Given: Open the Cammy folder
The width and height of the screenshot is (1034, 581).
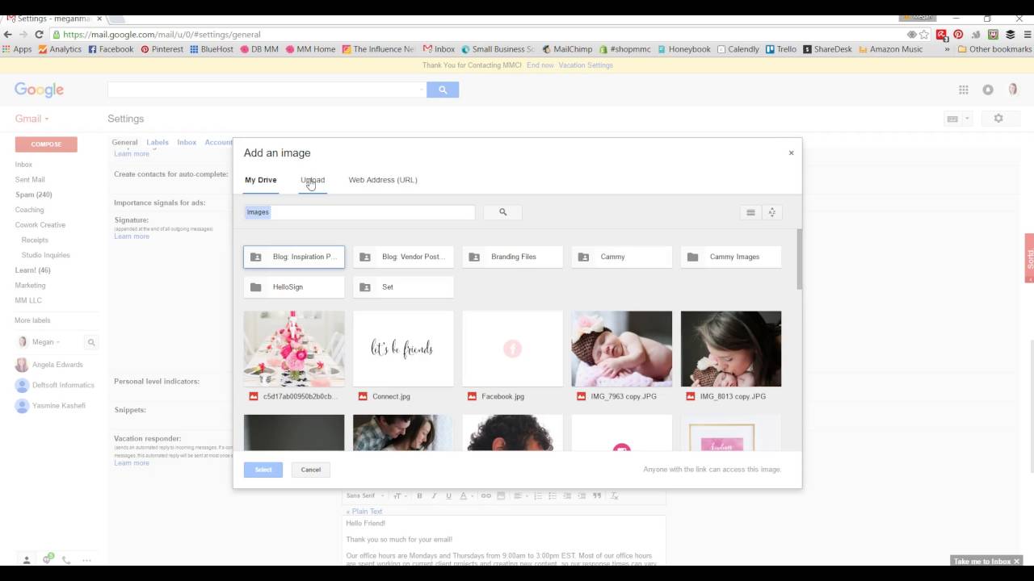Looking at the screenshot, I should [x=622, y=257].
